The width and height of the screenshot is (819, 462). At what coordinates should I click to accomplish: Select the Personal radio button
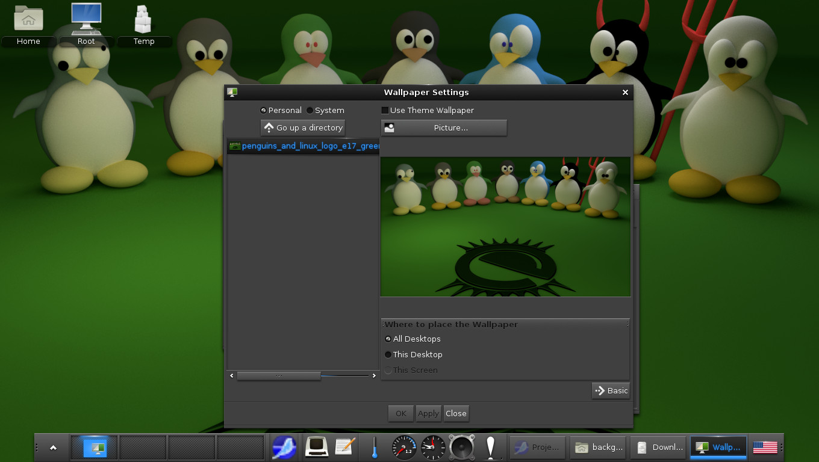281,110
